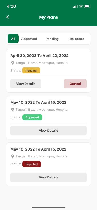View Details of the Rejected plan
97x210 pixels.
tap(49, 177)
